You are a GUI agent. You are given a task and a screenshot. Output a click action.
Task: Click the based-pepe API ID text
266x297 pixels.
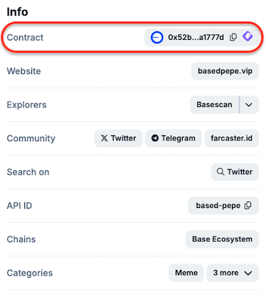tap(218, 206)
